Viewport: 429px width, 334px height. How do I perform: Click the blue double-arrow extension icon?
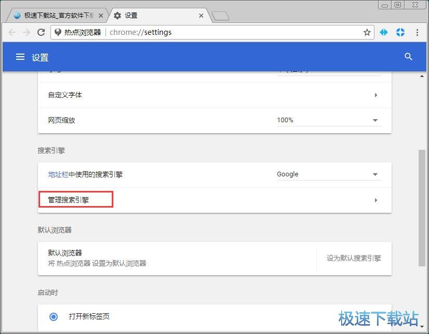pos(384,32)
